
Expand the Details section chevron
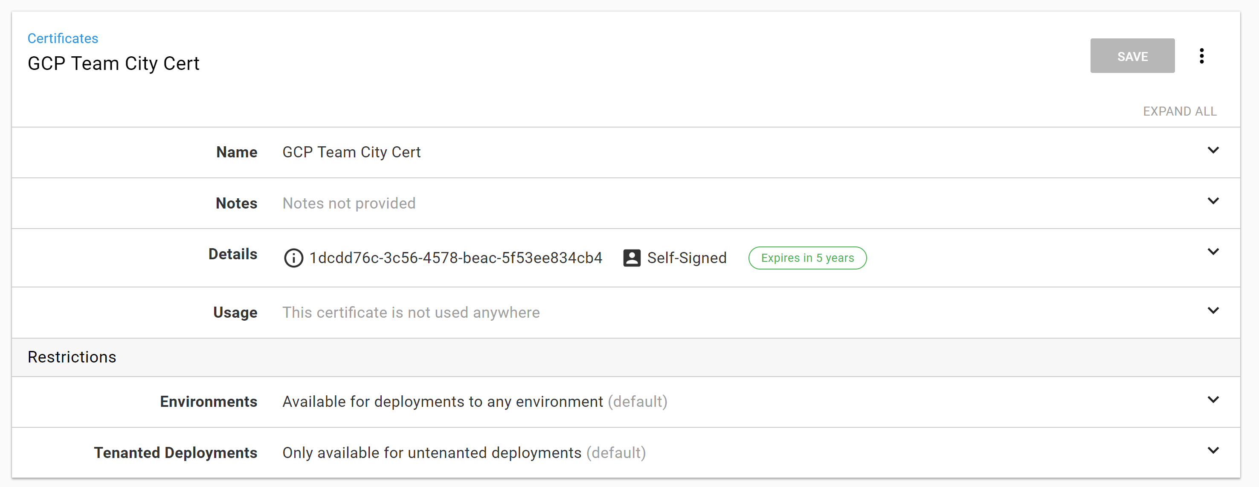[x=1213, y=252]
